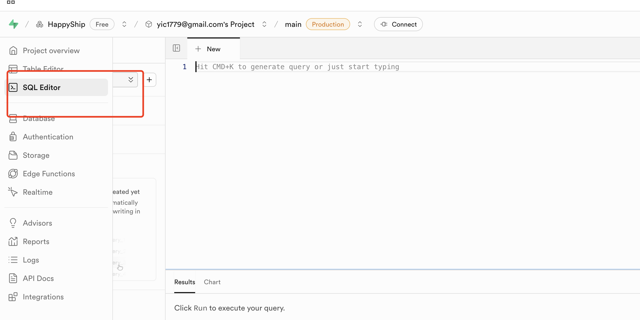Click the 'Click Run to execute' message
This screenshot has height=320, width=640.
pyautogui.click(x=229, y=308)
